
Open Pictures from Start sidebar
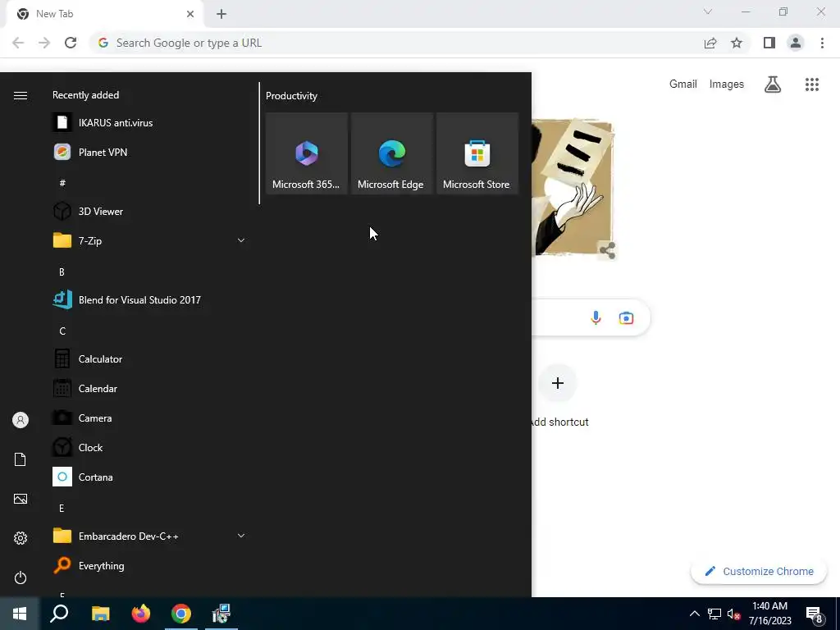(x=21, y=499)
